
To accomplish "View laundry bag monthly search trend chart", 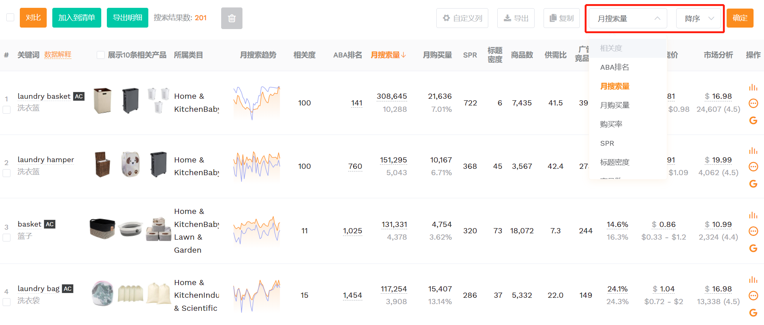I will coord(257,295).
